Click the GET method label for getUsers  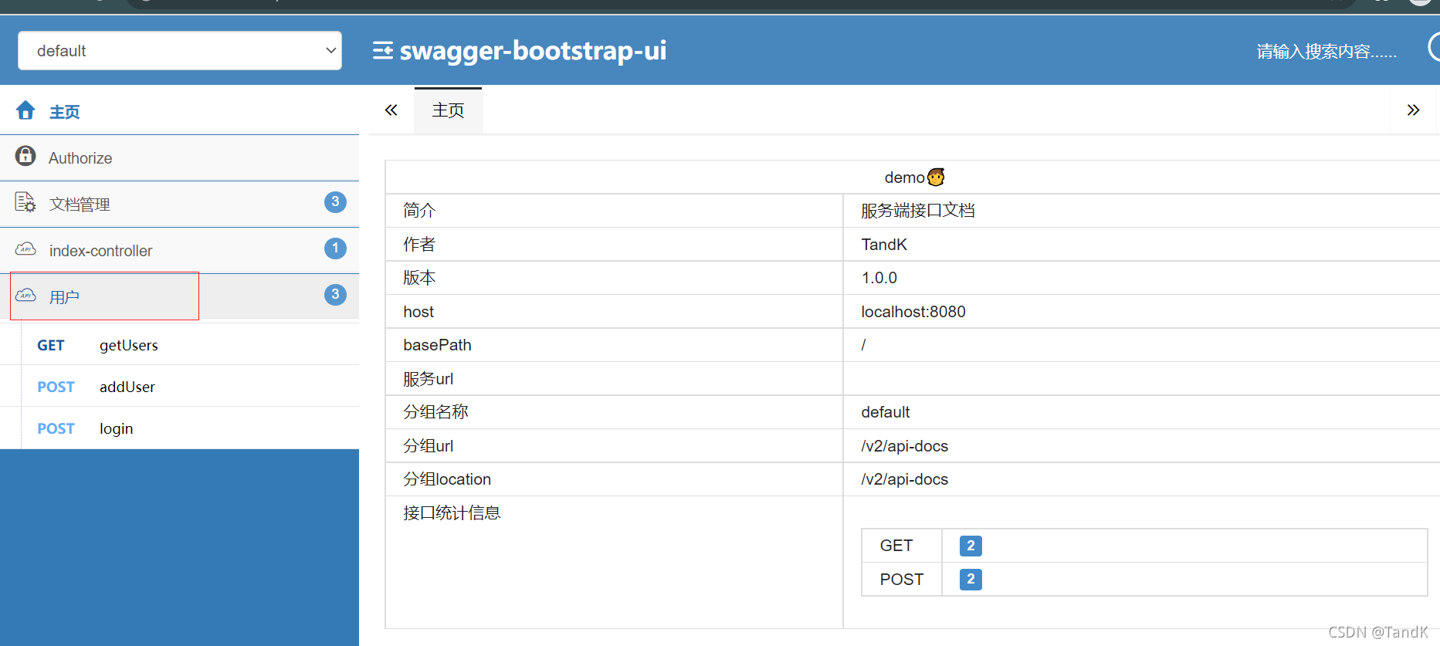pos(51,345)
